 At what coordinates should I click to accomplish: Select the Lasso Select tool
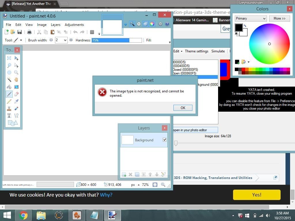tap(9, 65)
